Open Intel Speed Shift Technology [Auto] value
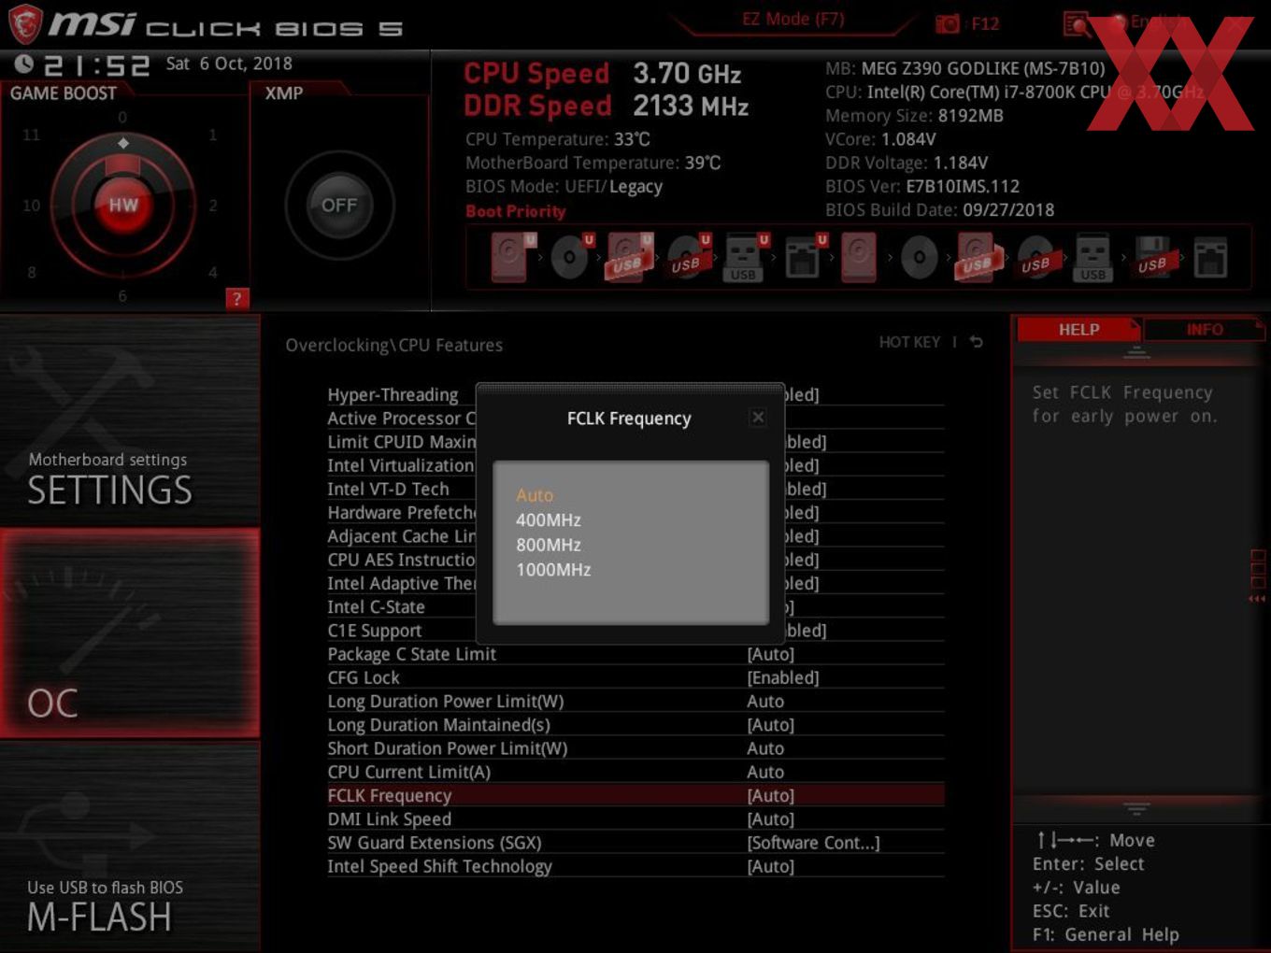 [771, 866]
